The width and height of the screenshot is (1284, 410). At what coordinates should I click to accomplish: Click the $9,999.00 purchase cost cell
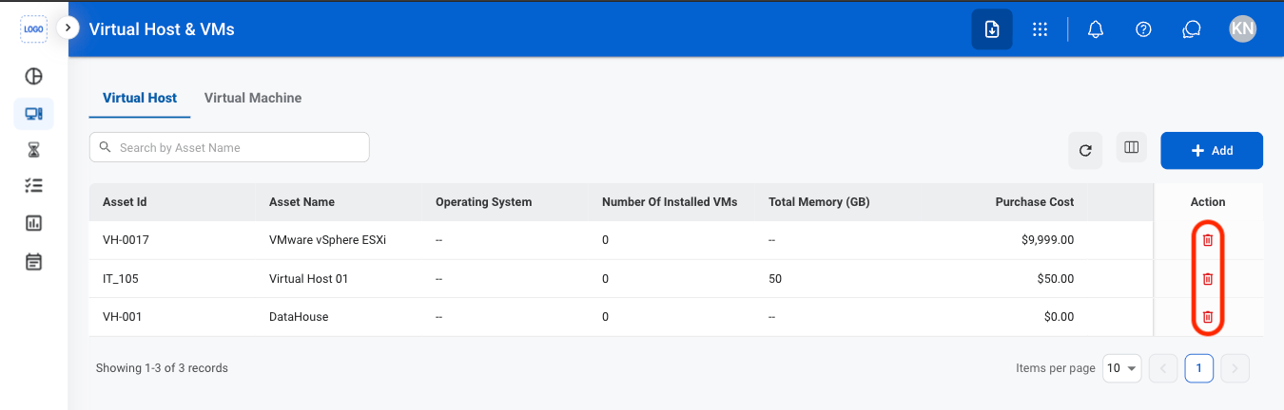click(x=1047, y=240)
